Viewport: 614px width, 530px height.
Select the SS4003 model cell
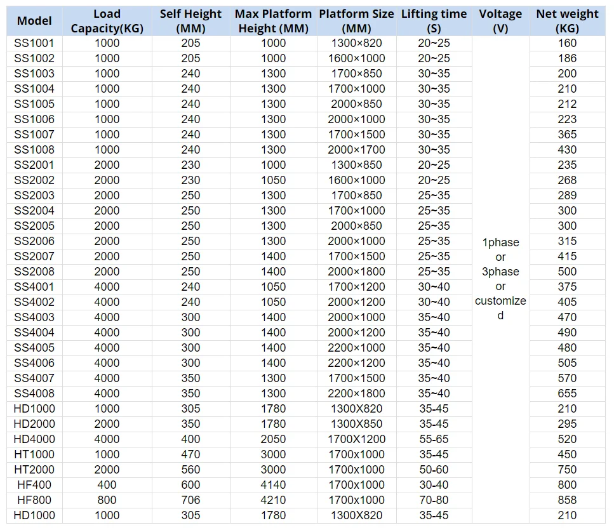[34, 318]
